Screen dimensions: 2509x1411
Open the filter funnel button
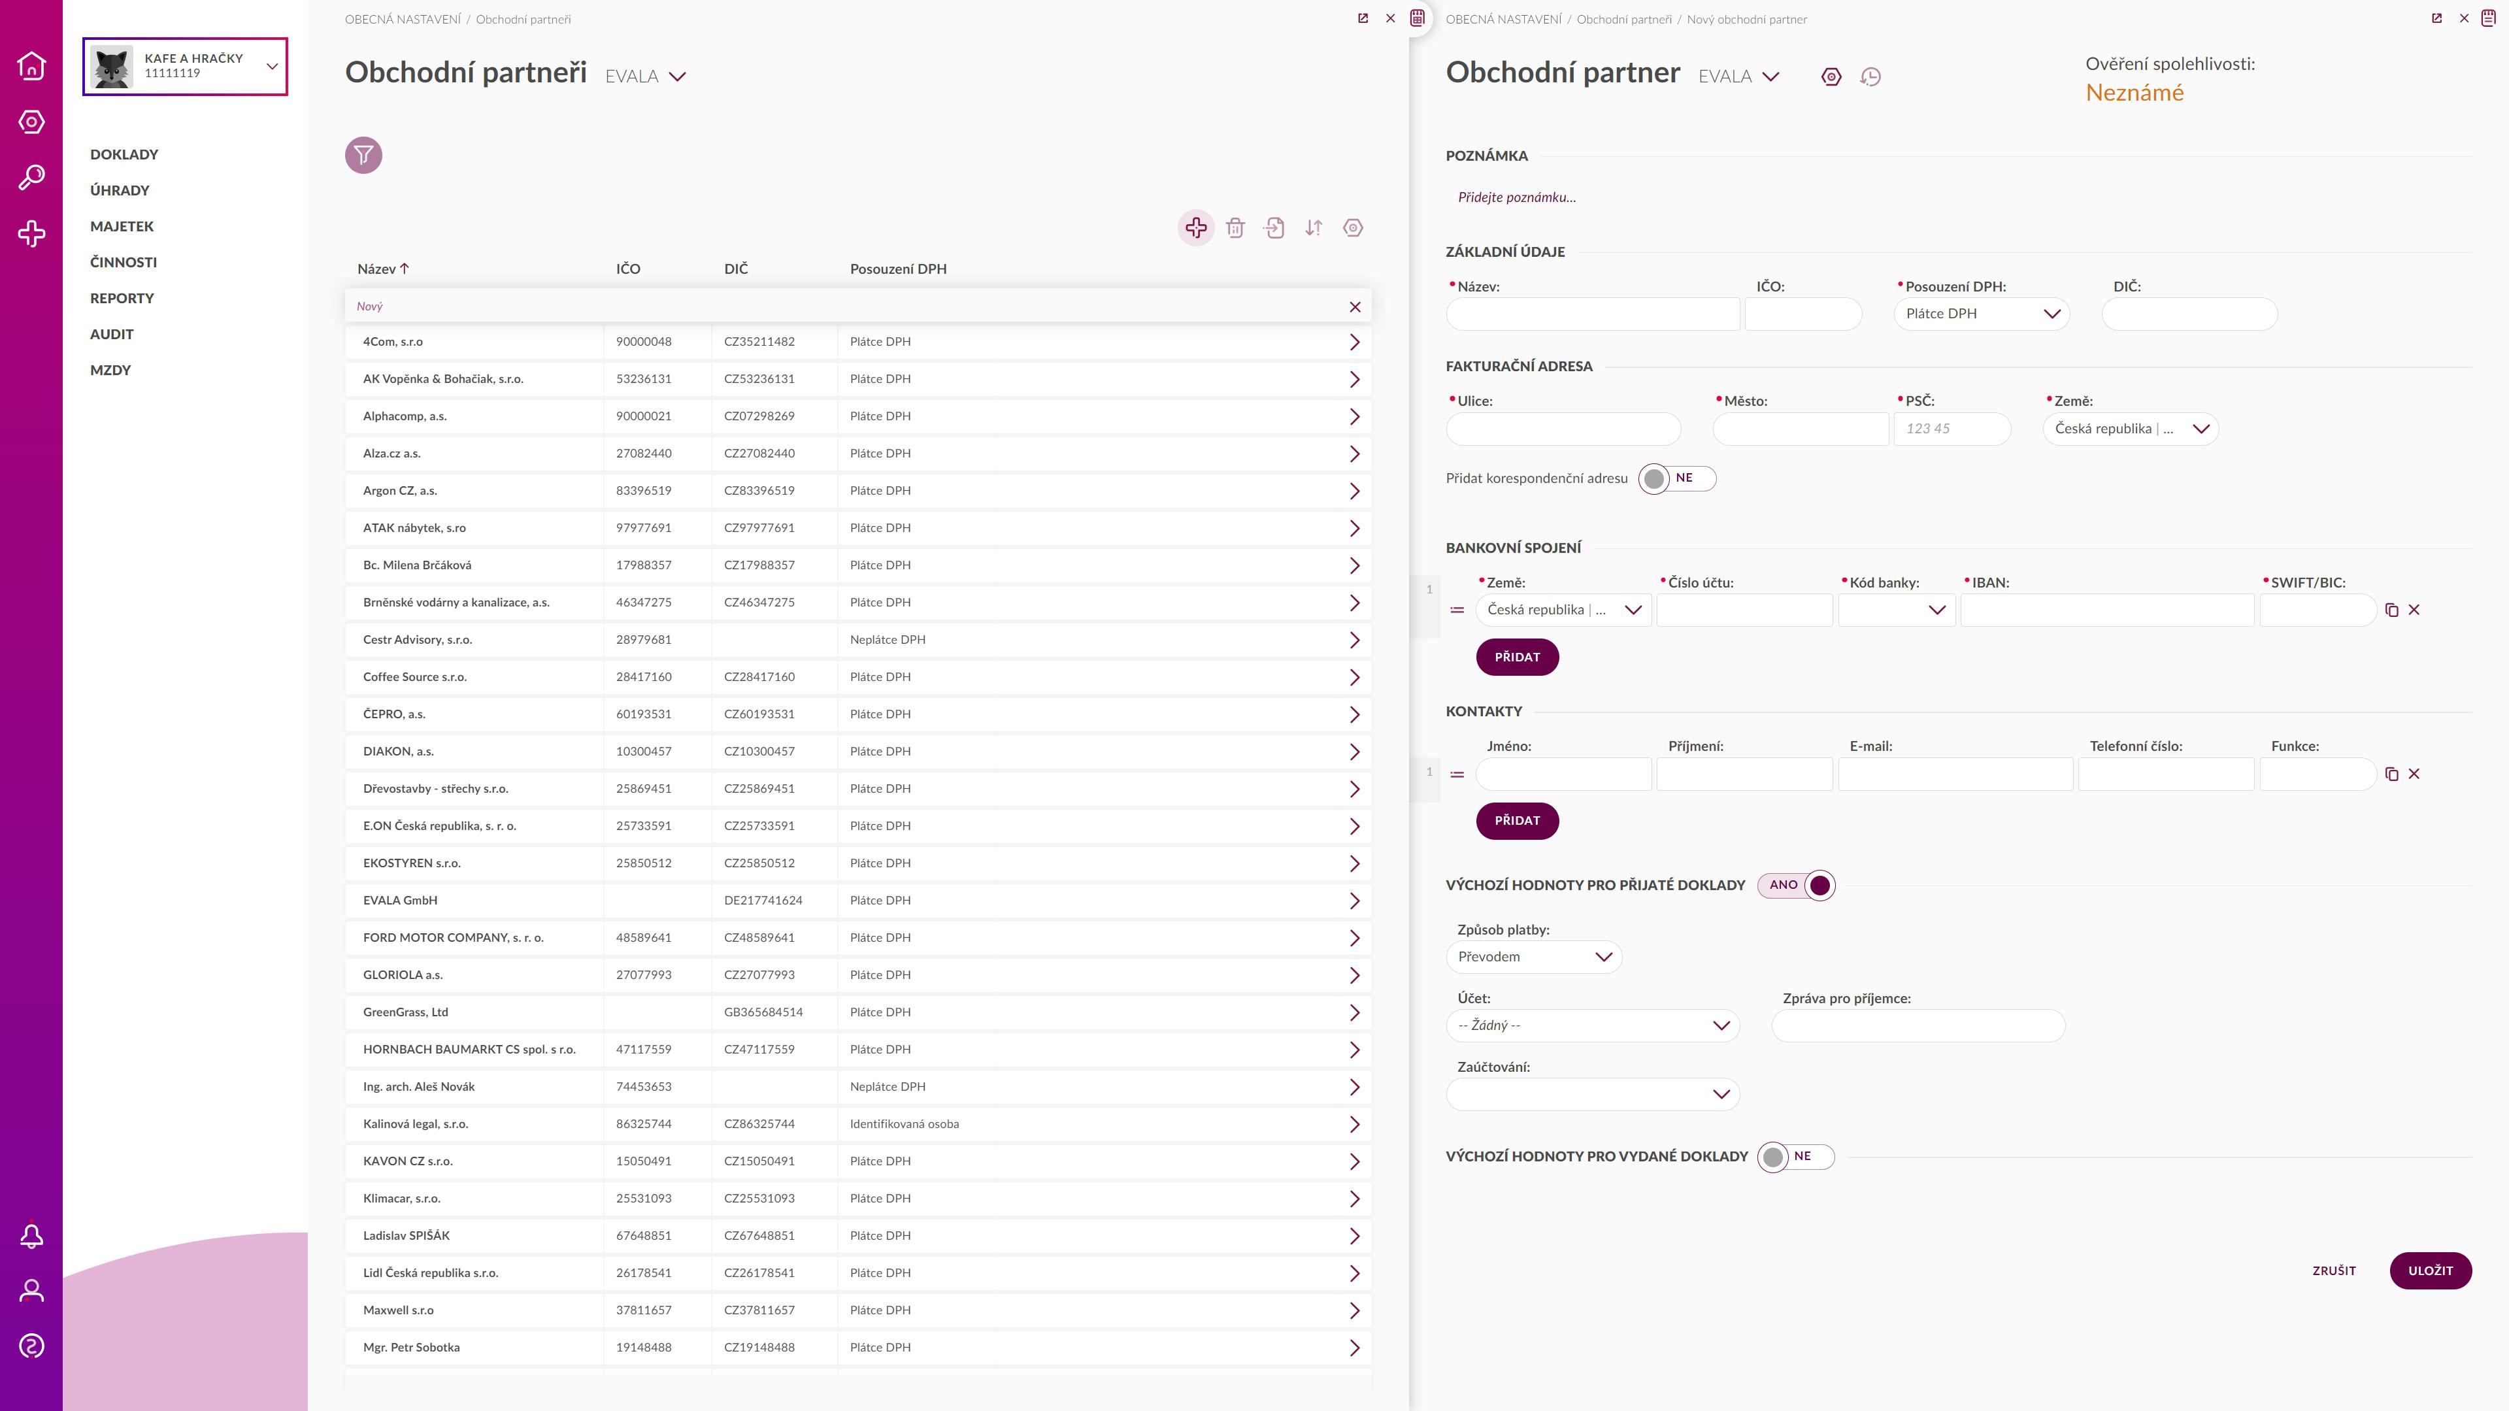pyautogui.click(x=363, y=155)
